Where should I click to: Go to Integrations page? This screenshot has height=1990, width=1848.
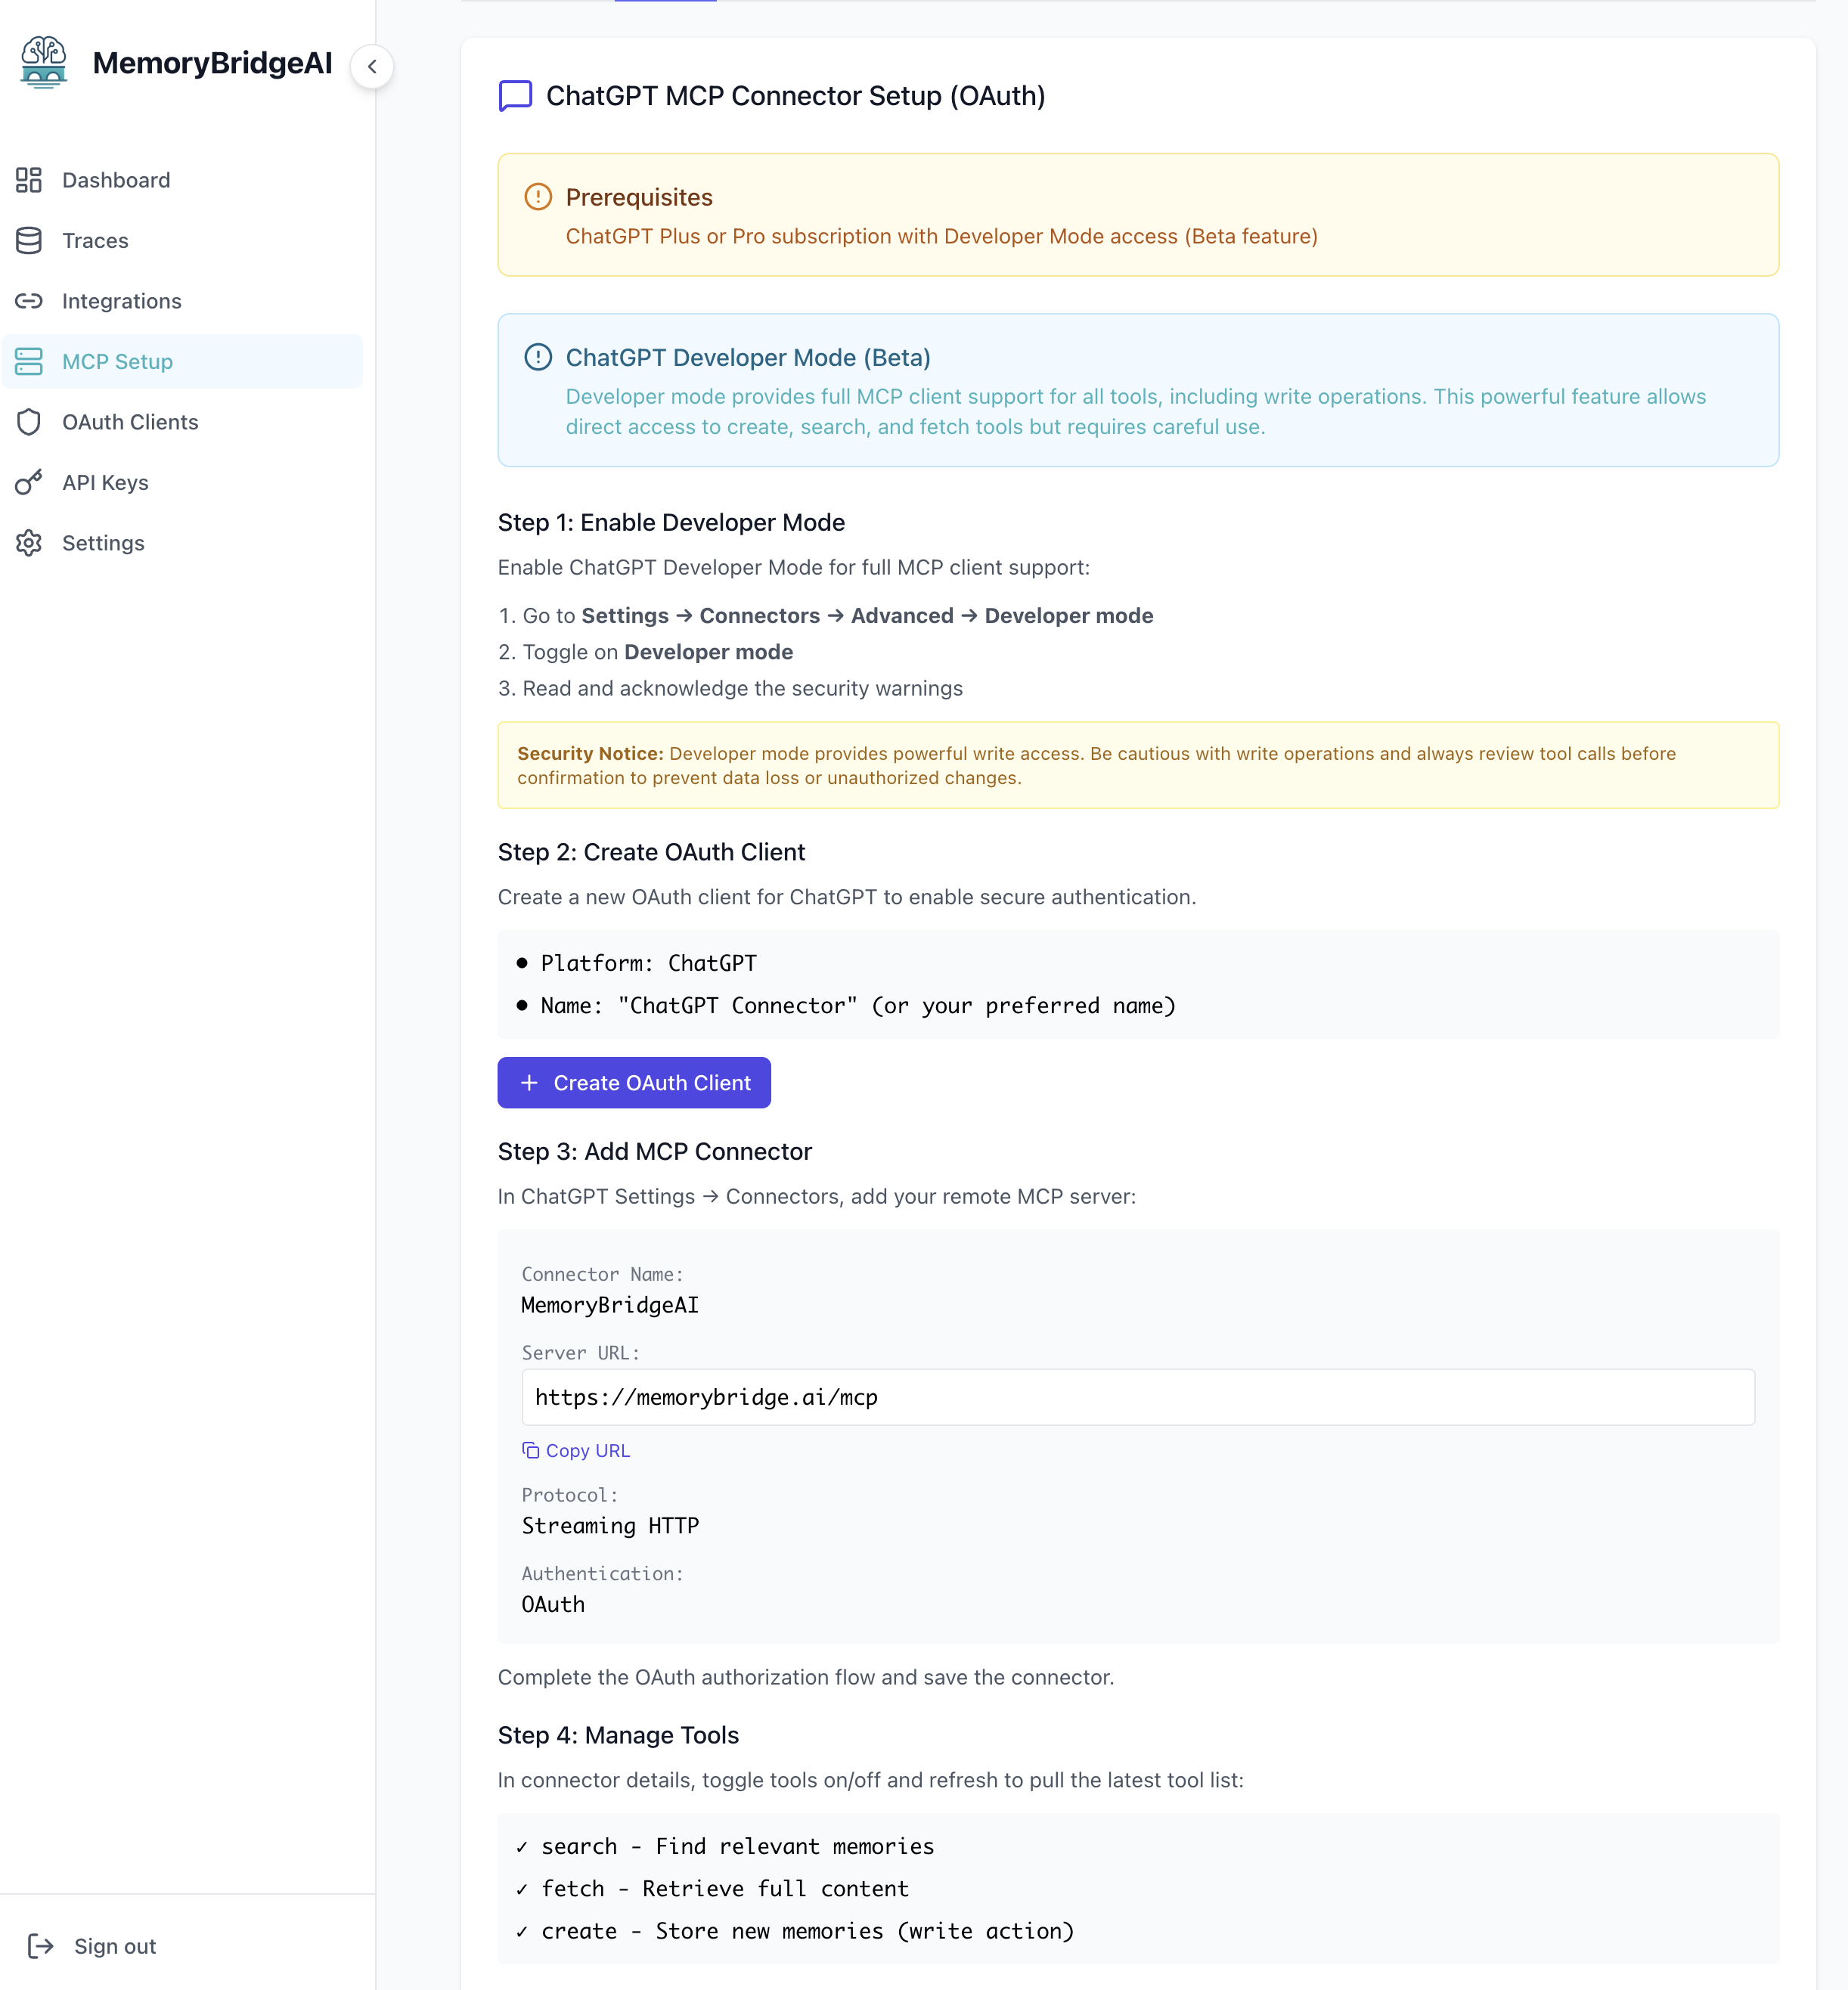coord(121,301)
